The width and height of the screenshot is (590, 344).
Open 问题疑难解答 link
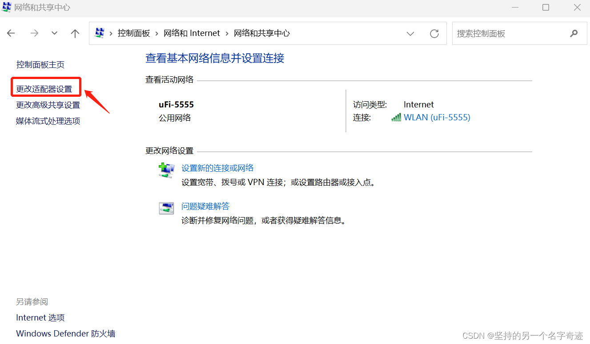pyautogui.click(x=205, y=206)
